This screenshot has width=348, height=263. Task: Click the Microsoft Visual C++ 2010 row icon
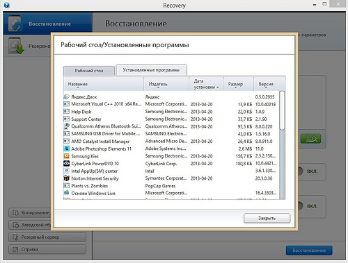click(67, 104)
